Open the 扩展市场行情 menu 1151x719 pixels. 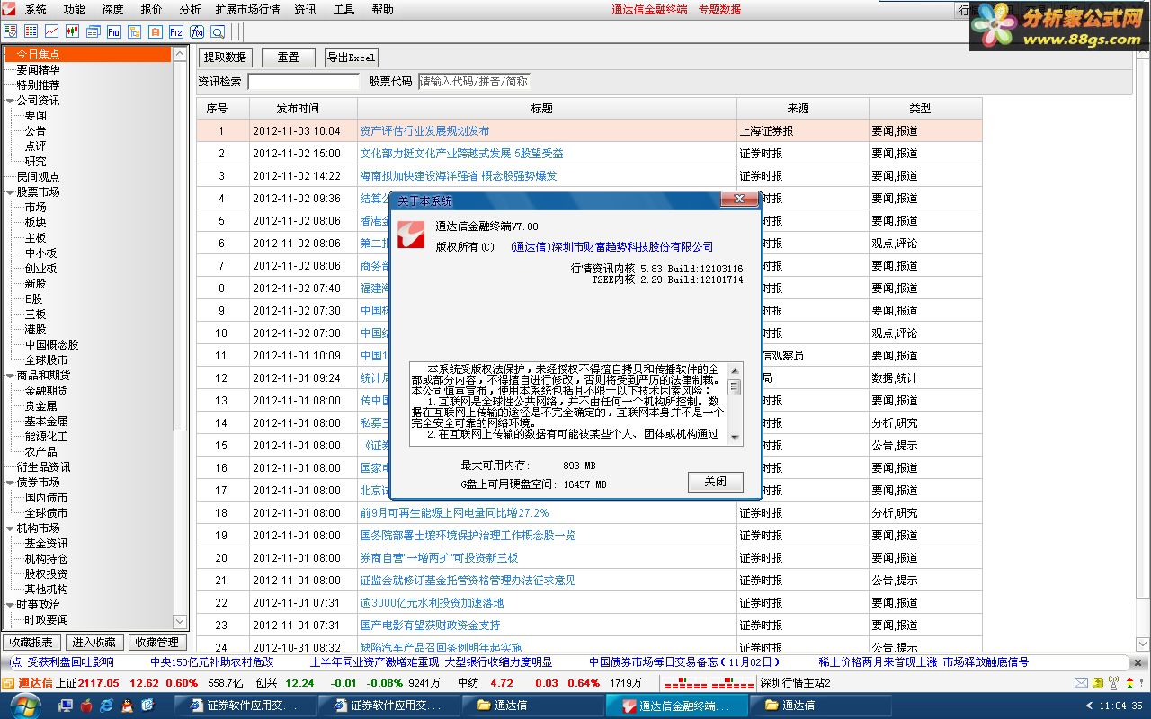(x=247, y=10)
